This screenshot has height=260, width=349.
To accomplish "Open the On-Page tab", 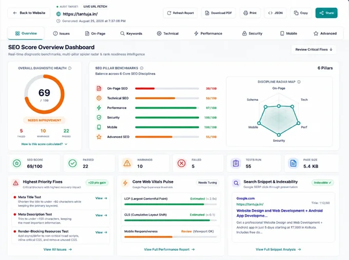I will pyautogui.click(x=95, y=33).
